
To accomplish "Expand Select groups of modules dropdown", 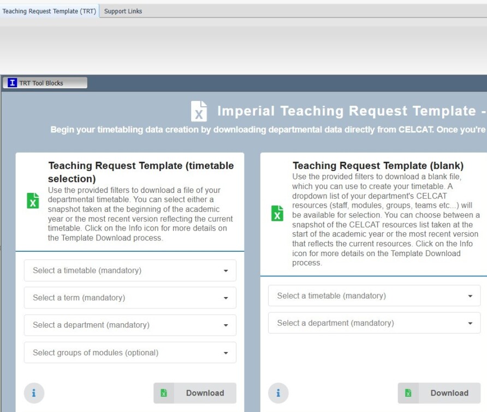I will [130, 353].
